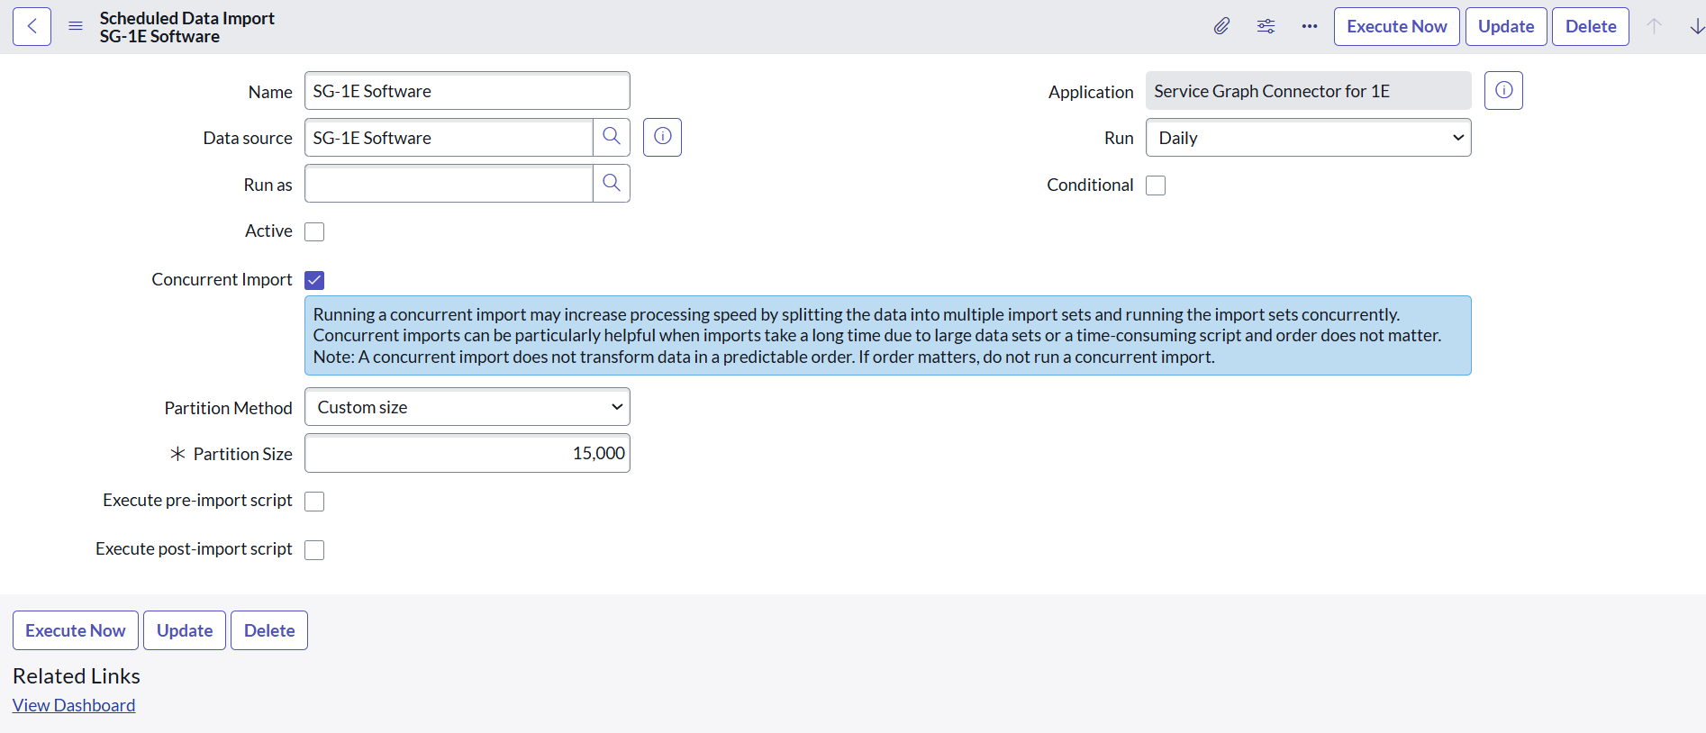This screenshot has height=733, width=1706.
Task: Enable the Active checkbox
Action: point(314,232)
